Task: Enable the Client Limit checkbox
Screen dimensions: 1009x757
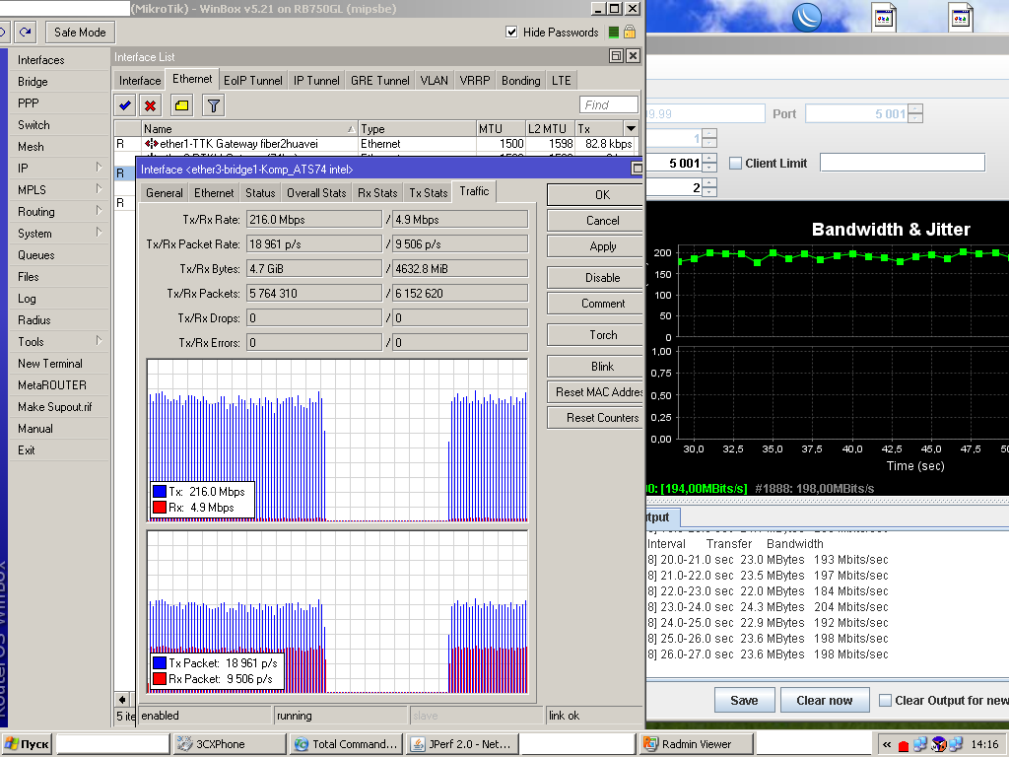Action: [735, 163]
